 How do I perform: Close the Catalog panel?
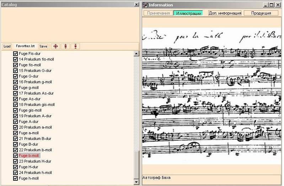point(136,5)
